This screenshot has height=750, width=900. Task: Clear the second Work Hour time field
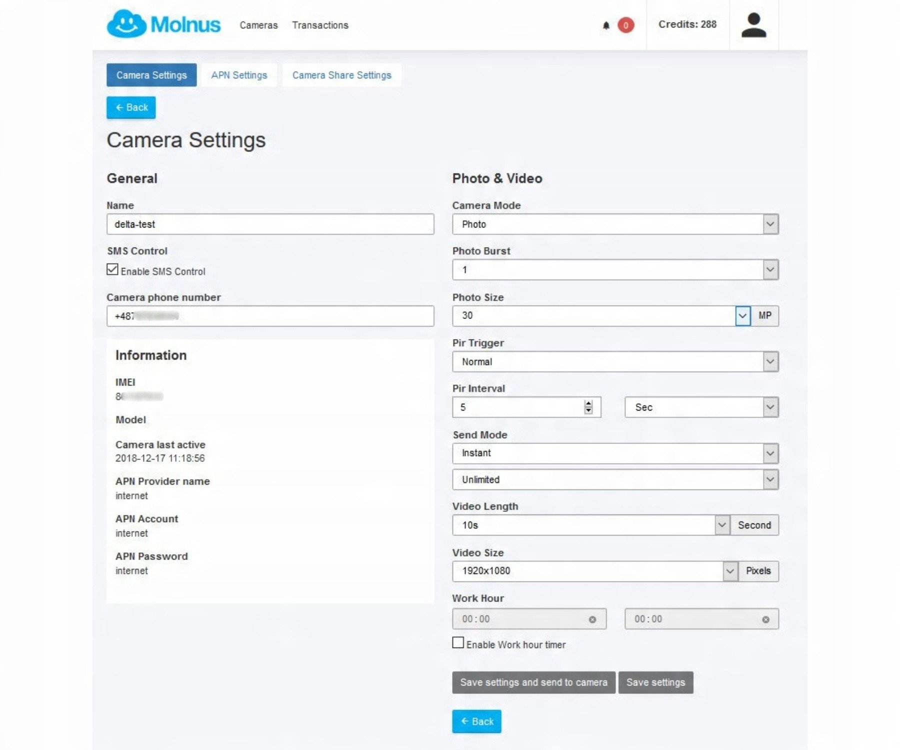point(765,619)
